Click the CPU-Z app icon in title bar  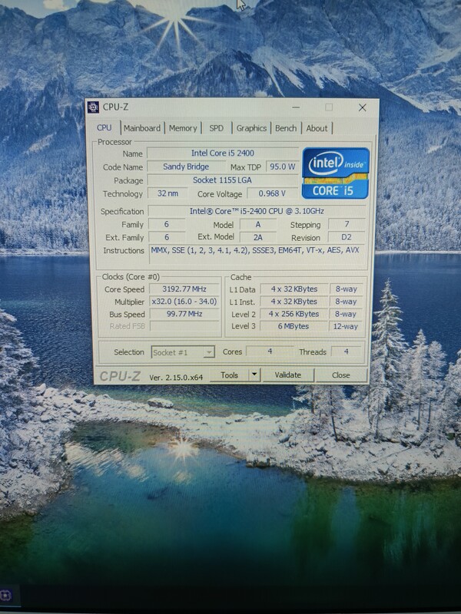(x=93, y=107)
